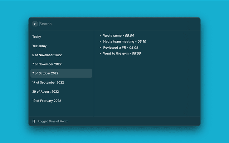Viewport: 229px width, 143px height.
Task: Click the "Wrote some" log text
Action: [x=112, y=36]
